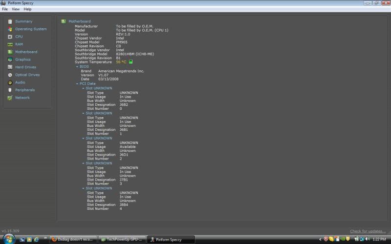Select the RAM module icon in sidebar
The width and height of the screenshot is (391, 244).
pyautogui.click(x=10, y=44)
